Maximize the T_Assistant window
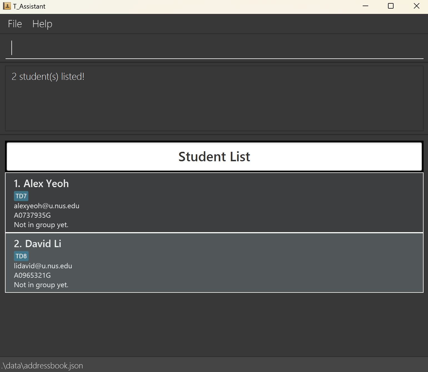 click(391, 6)
